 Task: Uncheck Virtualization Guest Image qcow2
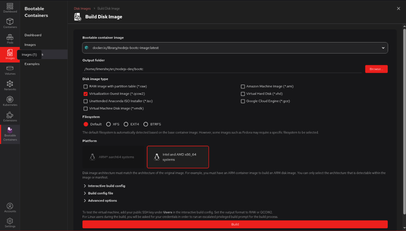85,94
